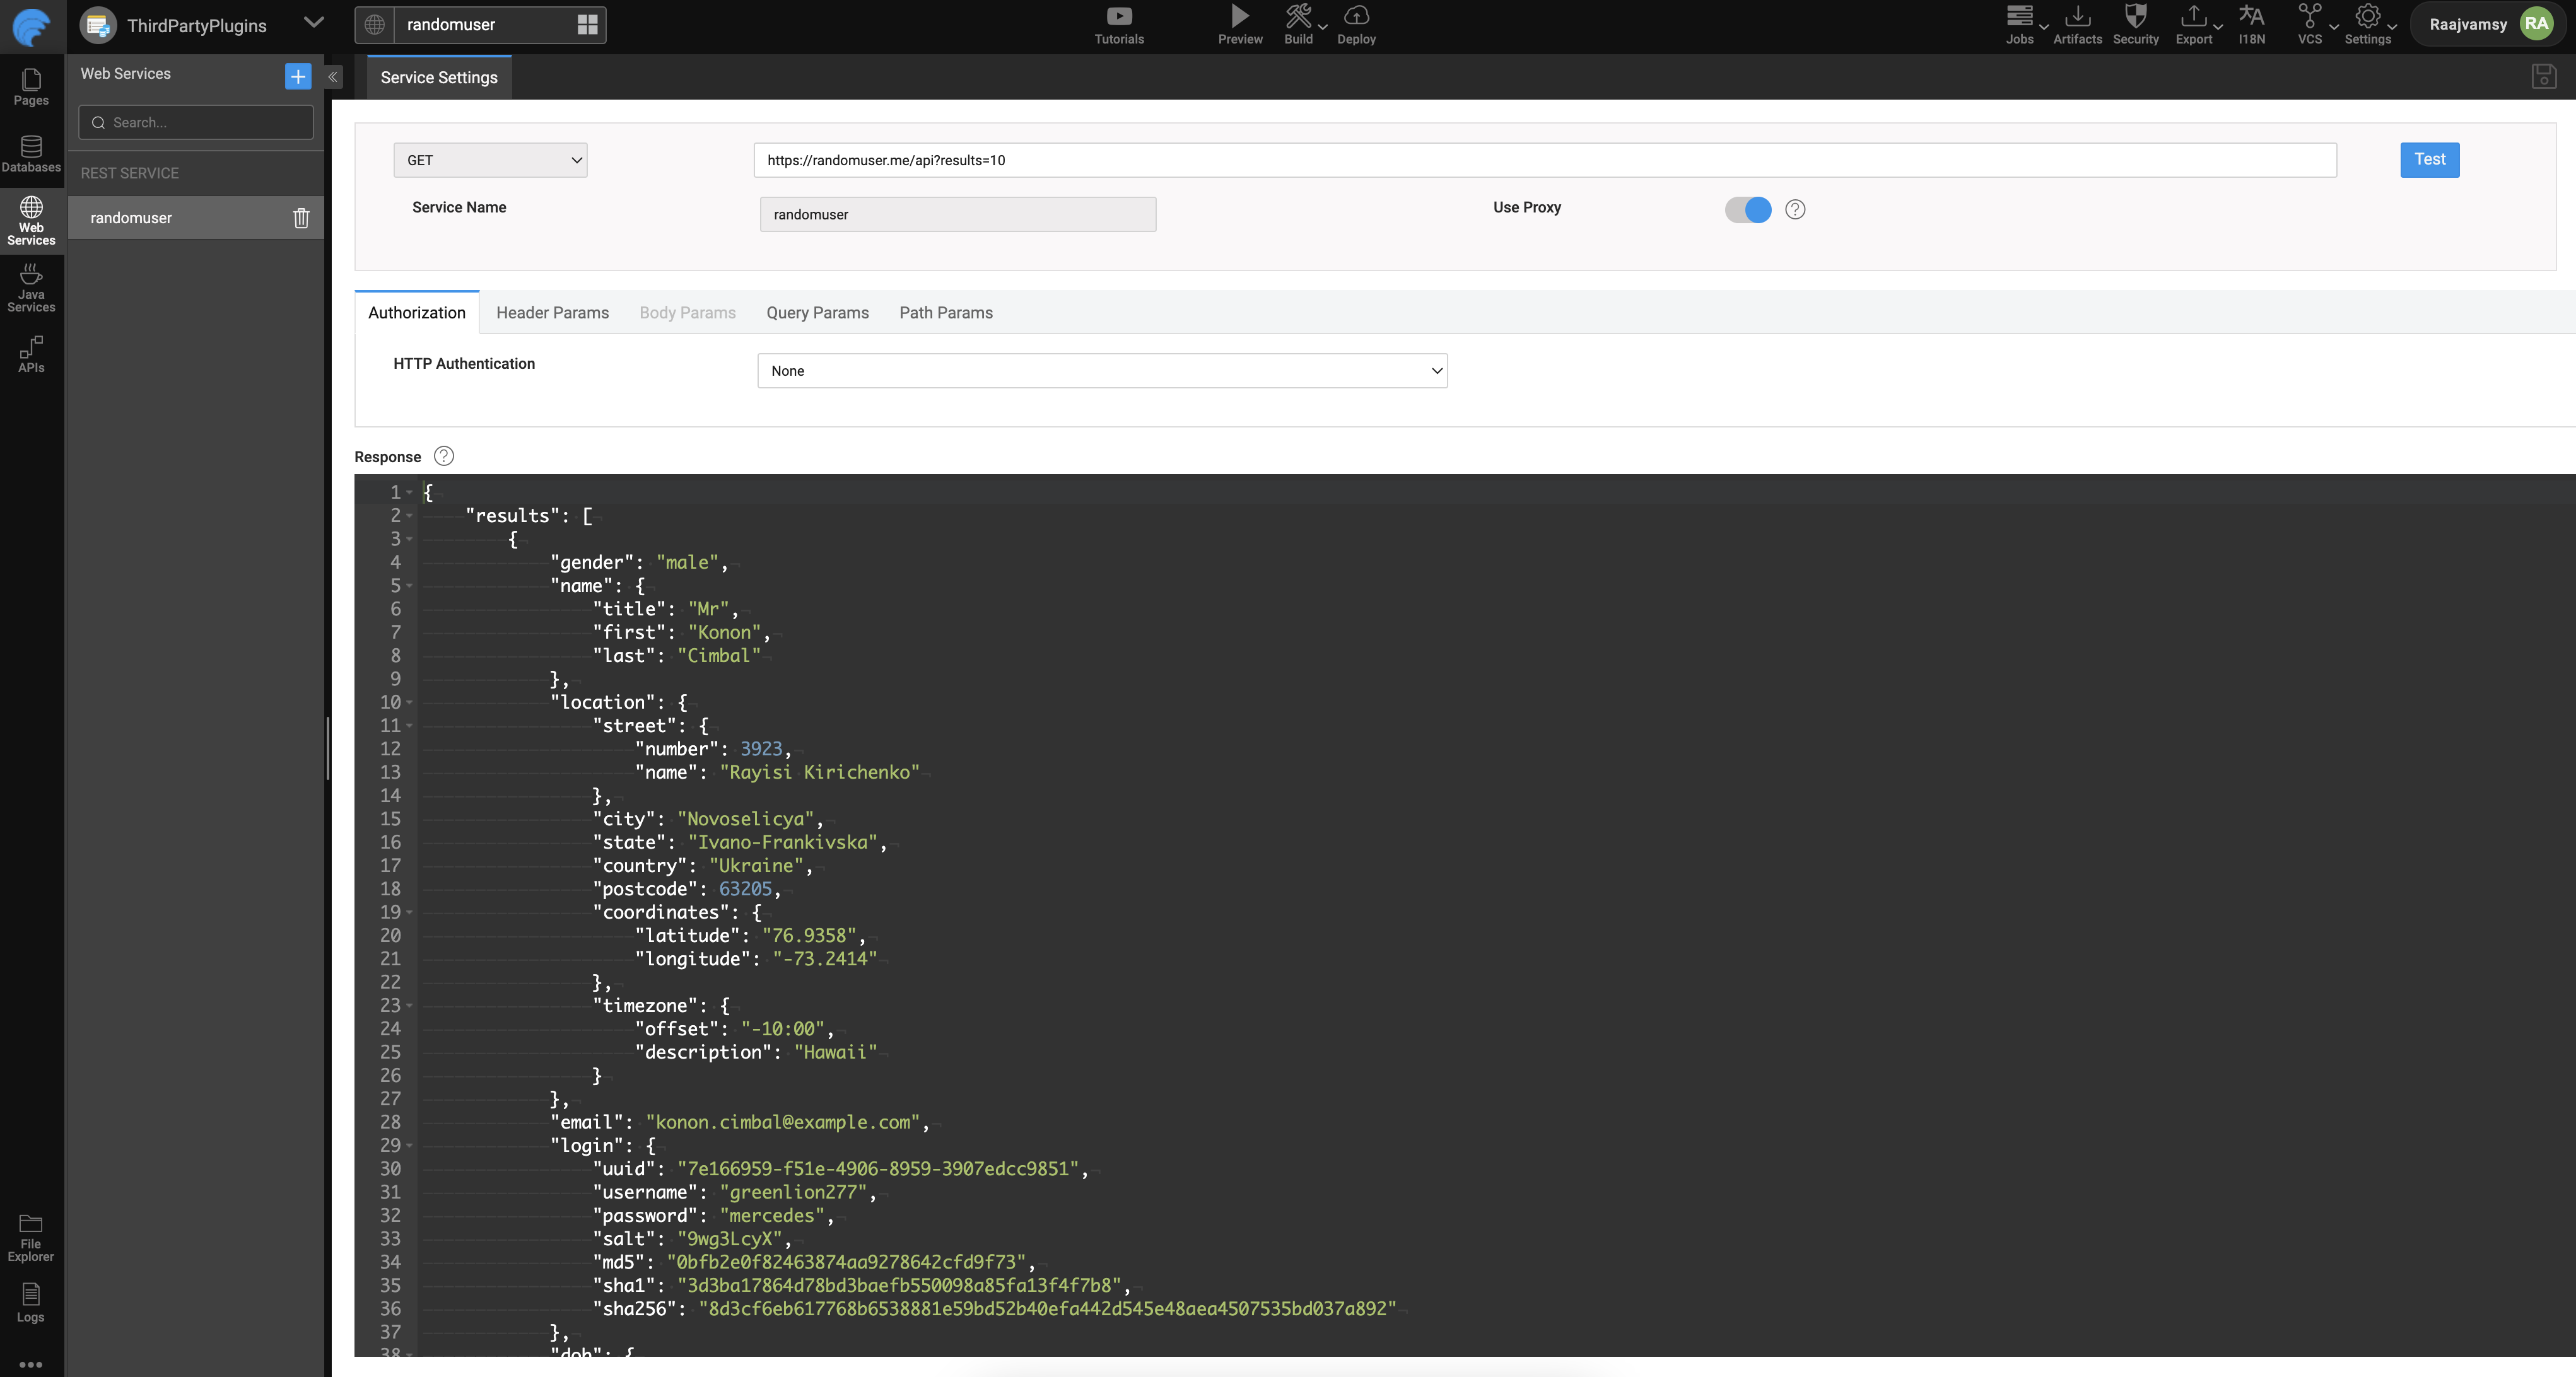Image resolution: width=2576 pixels, height=1377 pixels.
Task: Open the APIs sidebar section
Action: point(31,354)
